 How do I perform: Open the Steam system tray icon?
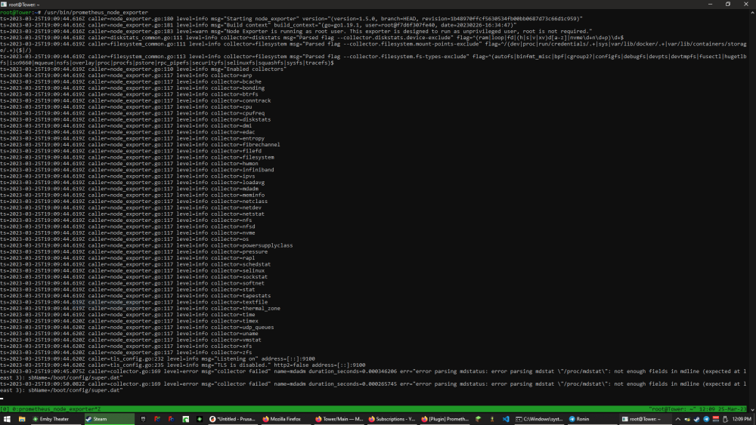point(697,419)
